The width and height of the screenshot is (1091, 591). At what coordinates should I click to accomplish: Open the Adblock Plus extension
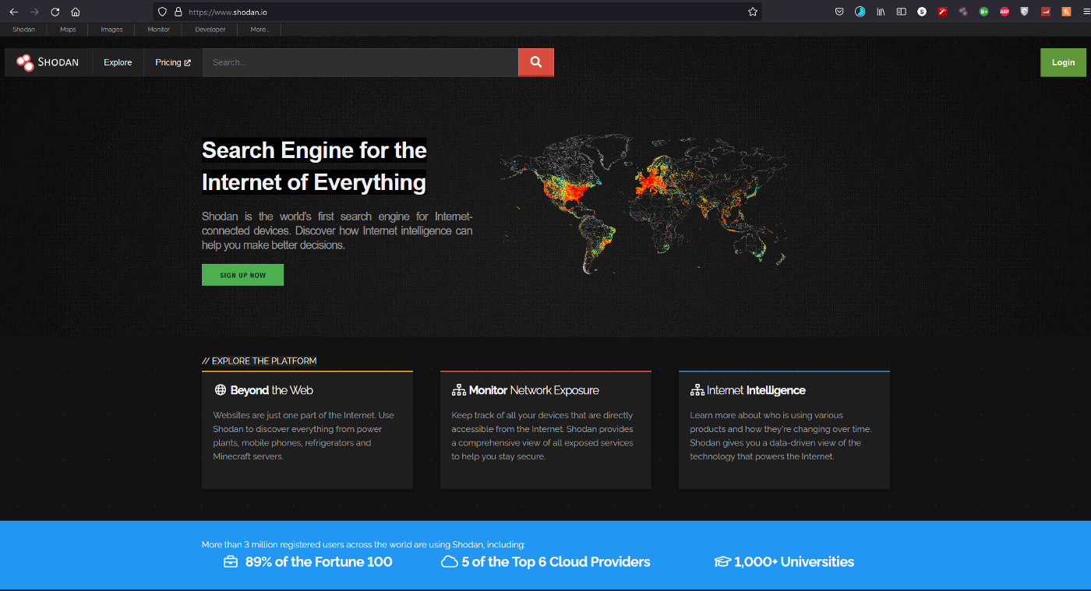click(x=1005, y=12)
